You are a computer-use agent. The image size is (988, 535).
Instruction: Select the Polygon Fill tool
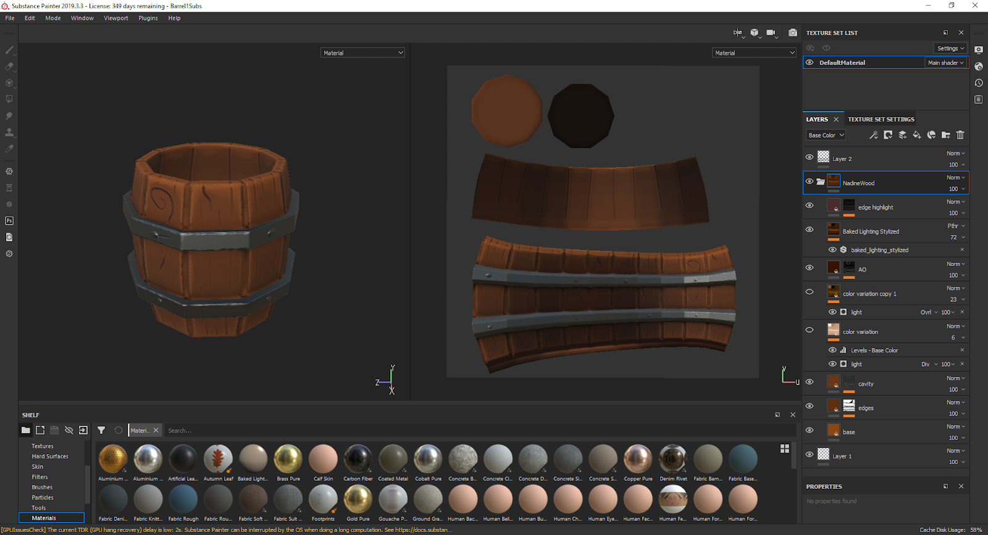[x=9, y=99]
